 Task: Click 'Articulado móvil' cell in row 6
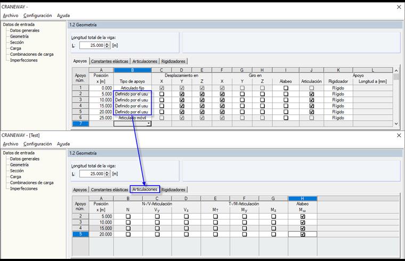tap(133, 118)
